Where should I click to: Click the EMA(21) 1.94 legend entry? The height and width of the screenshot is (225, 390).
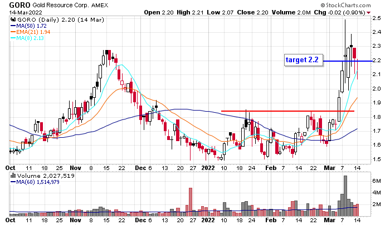point(30,32)
